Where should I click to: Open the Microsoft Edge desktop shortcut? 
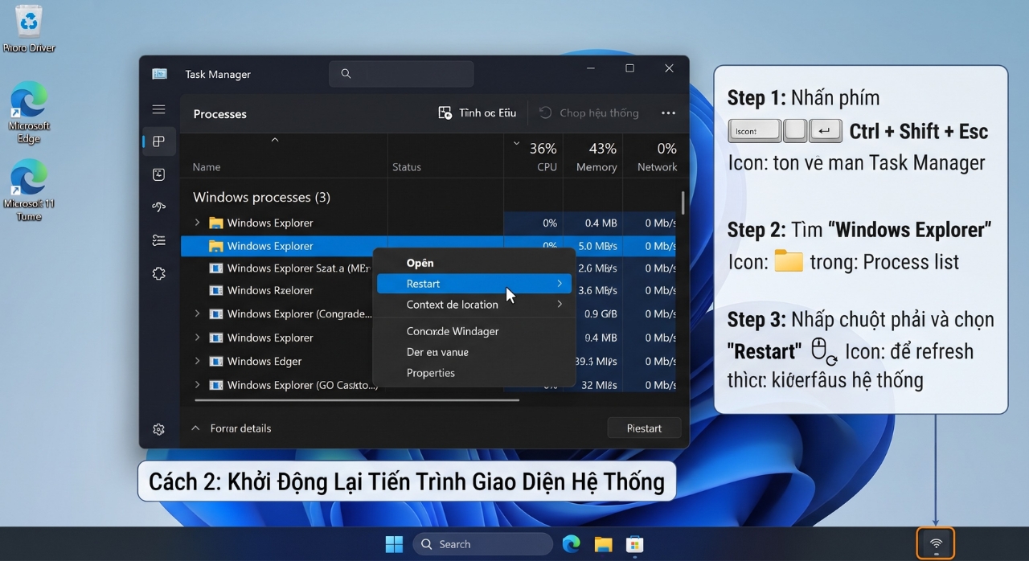coord(29,113)
